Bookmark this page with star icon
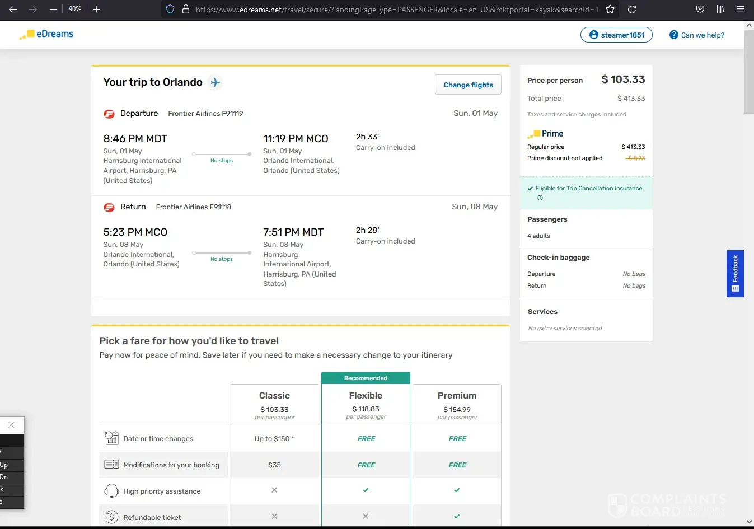754x529 pixels. 610,9
